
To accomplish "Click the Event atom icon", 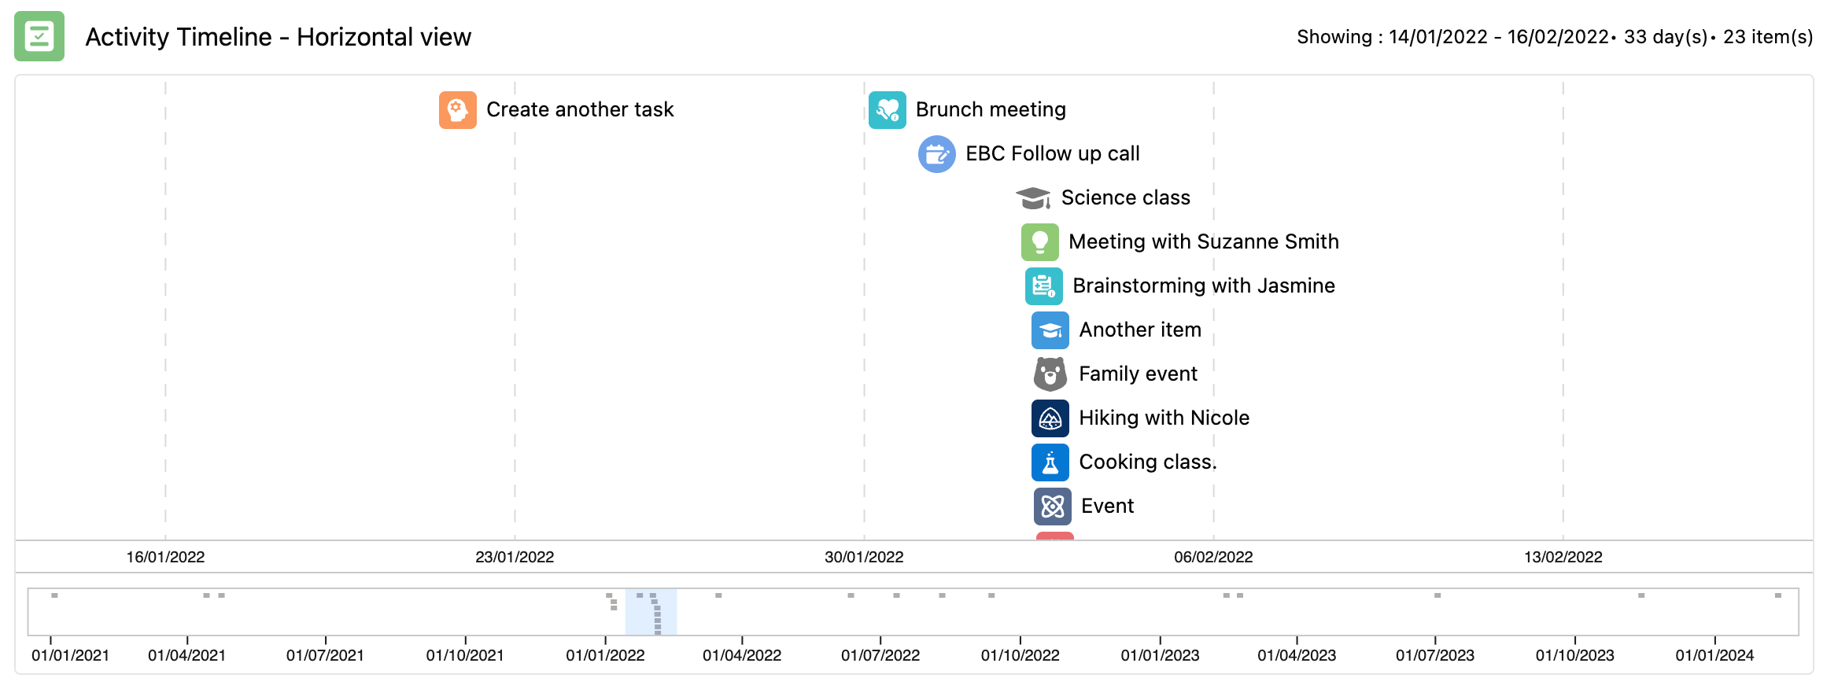I will click(x=1053, y=507).
